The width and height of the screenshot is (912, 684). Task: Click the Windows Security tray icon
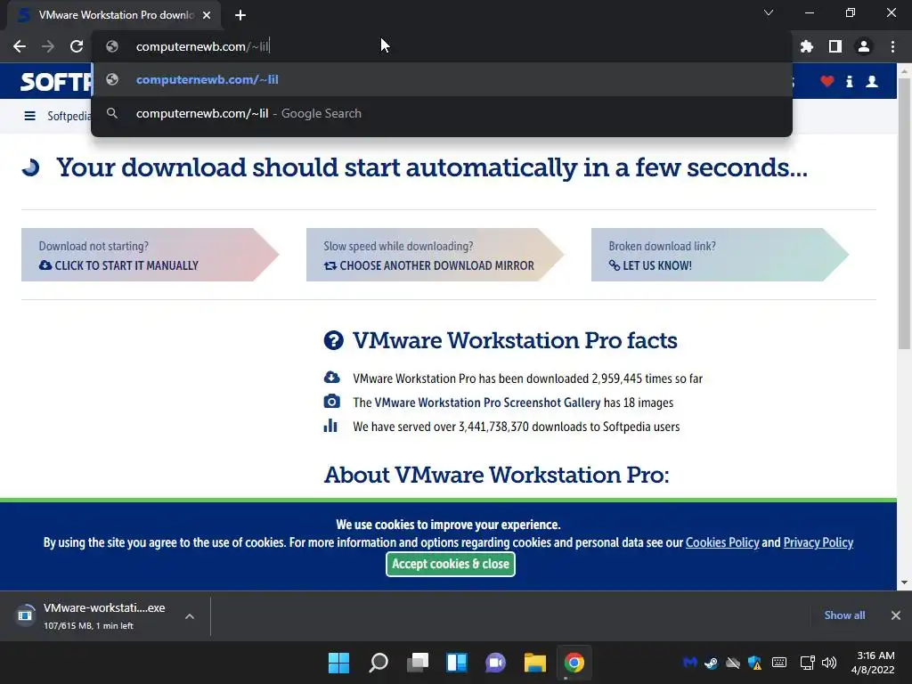tap(755, 663)
